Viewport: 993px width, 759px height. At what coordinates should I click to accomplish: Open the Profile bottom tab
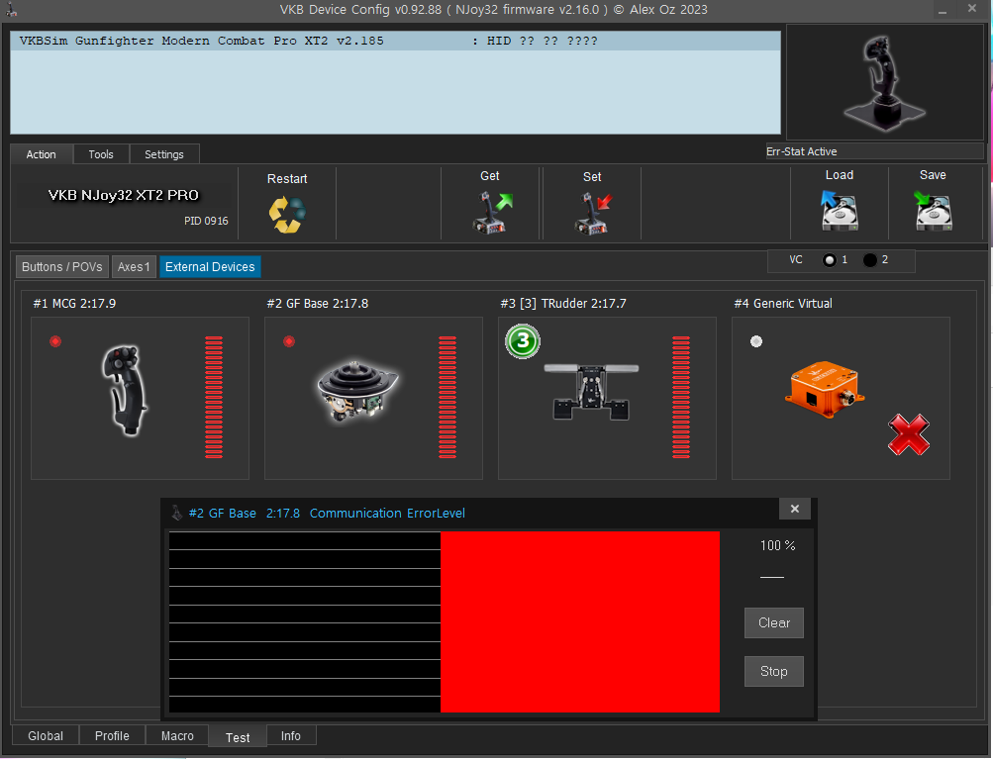click(x=112, y=735)
